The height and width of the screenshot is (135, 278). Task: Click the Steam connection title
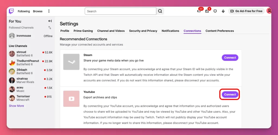88,55
